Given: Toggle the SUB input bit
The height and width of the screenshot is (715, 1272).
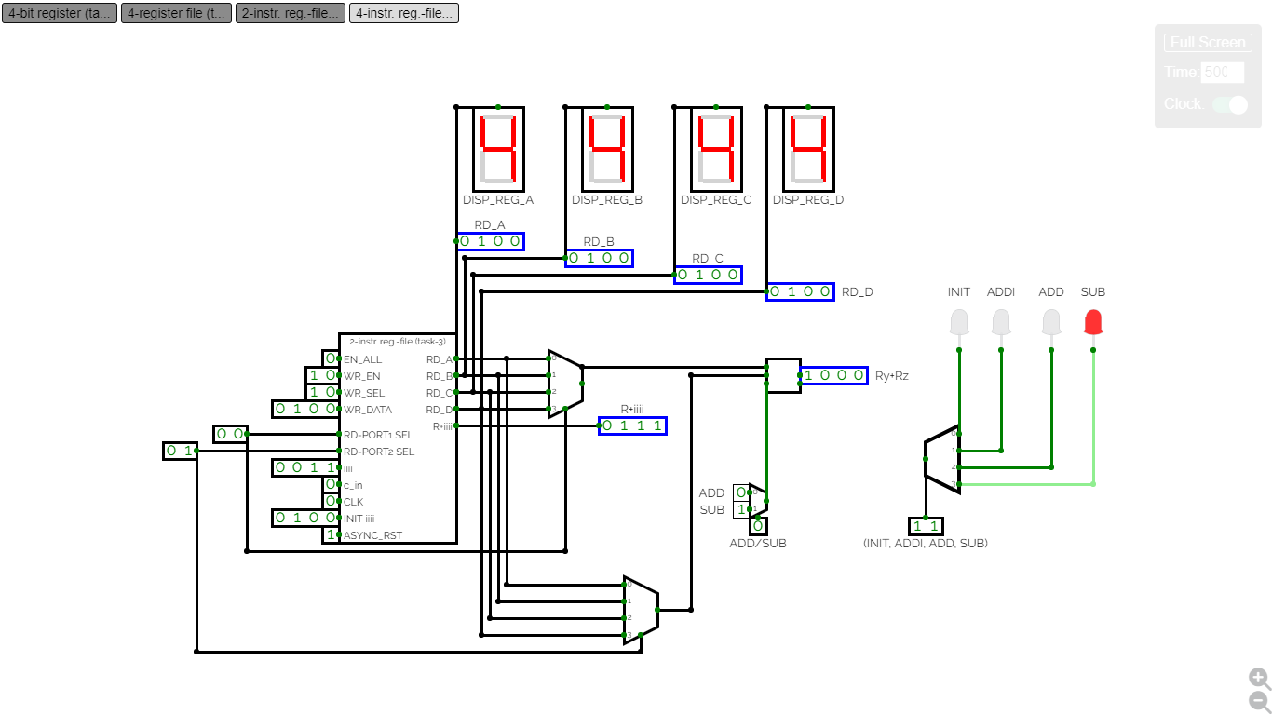Looking at the screenshot, I should [x=741, y=510].
